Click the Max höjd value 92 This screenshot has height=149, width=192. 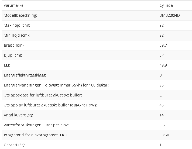[162, 25]
